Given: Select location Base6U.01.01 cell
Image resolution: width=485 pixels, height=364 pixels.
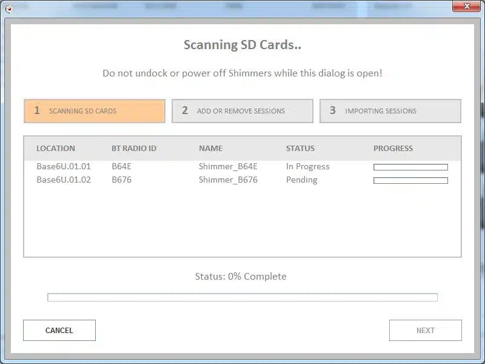Looking at the screenshot, I should point(64,166).
